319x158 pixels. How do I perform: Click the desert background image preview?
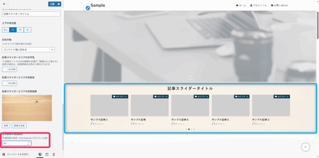(x=27, y=108)
